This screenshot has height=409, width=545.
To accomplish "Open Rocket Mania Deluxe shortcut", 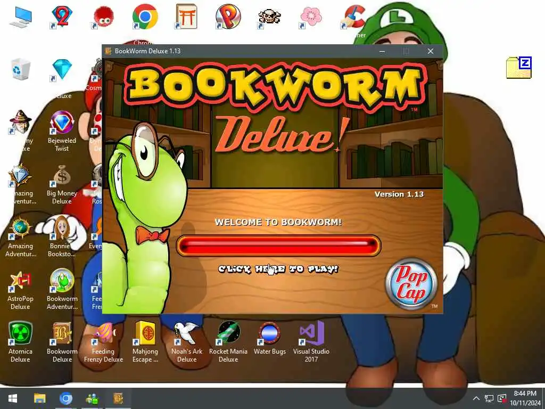I will coord(228,342).
